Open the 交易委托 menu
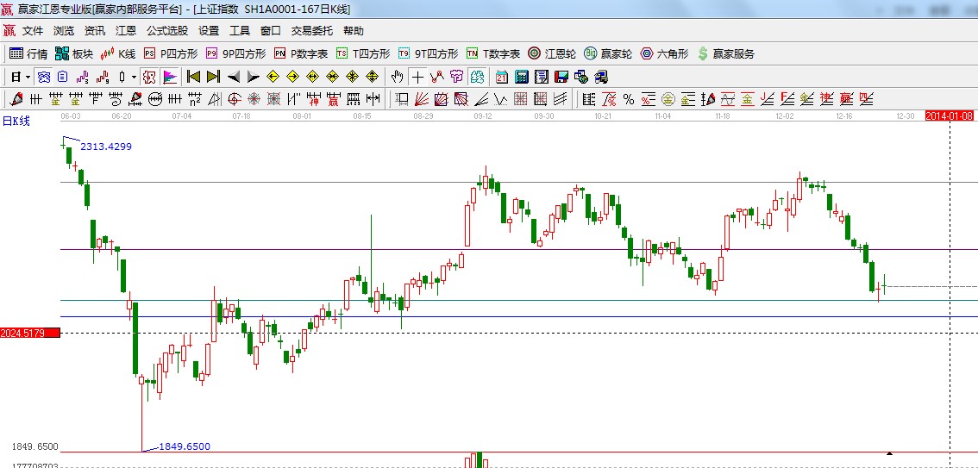 311,30
